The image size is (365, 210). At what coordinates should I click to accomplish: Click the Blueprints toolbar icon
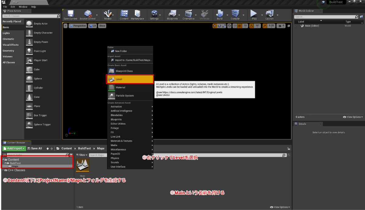pyautogui.click(x=172, y=15)
